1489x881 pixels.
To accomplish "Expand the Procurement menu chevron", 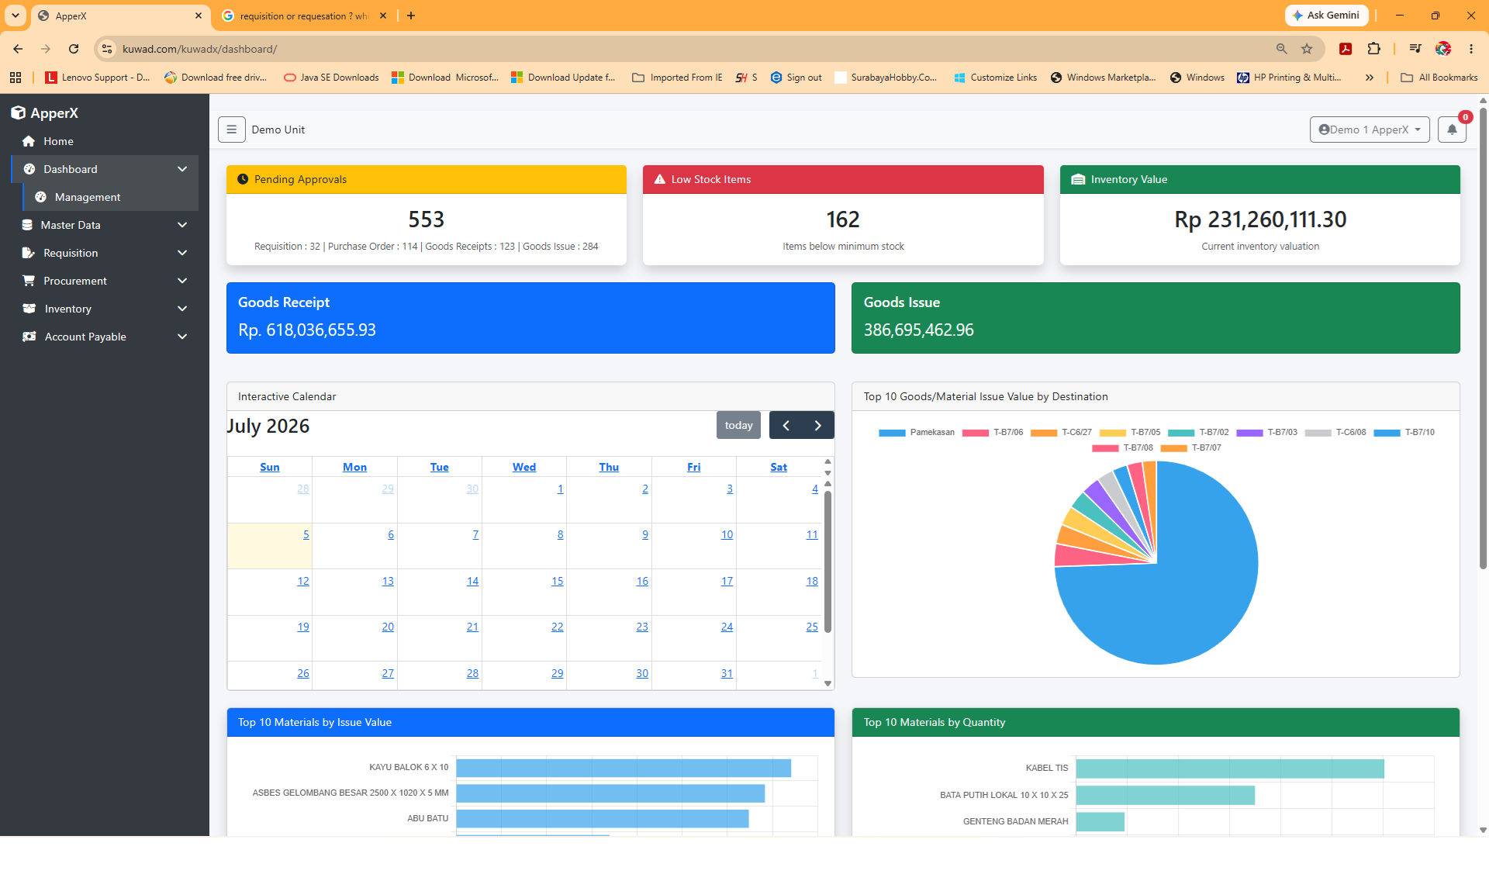I will tap(182, 281).
